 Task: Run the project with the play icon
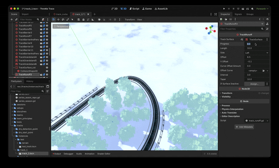[x=224, y=9]
